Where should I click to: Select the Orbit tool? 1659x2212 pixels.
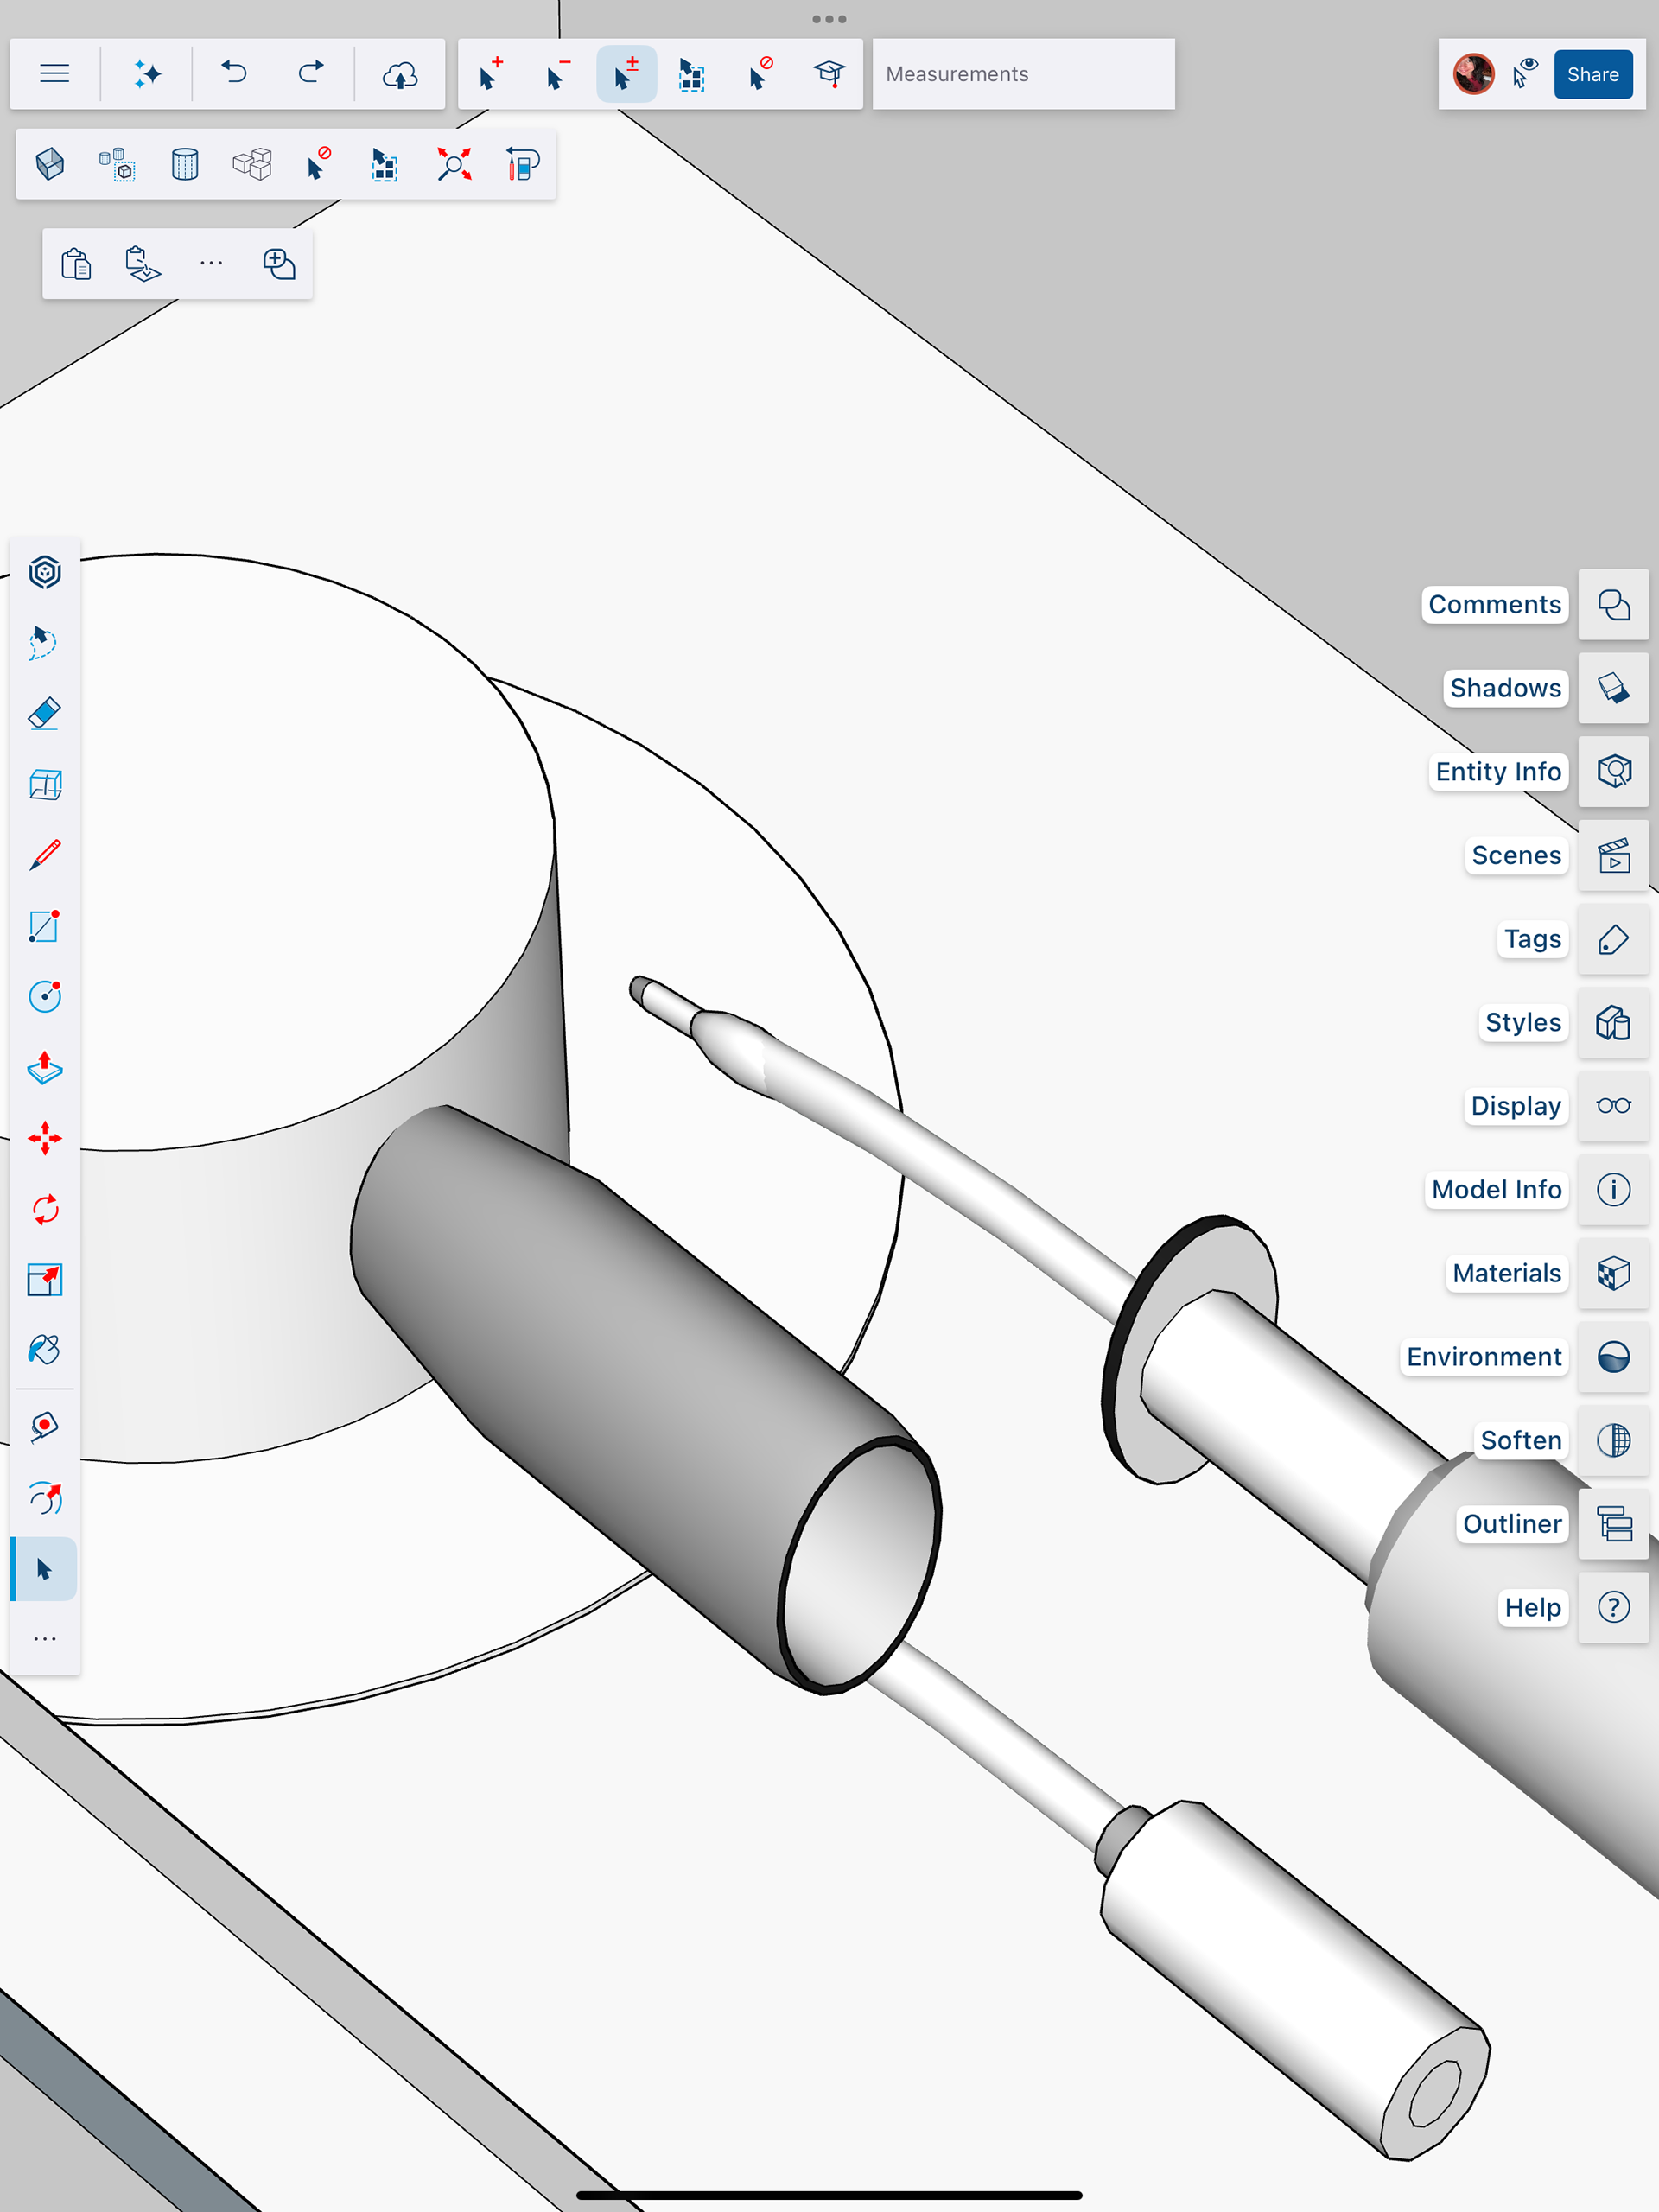(x=44, y=1498)
